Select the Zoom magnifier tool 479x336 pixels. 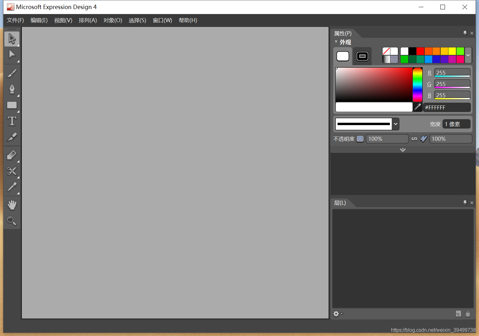point(12,221)
